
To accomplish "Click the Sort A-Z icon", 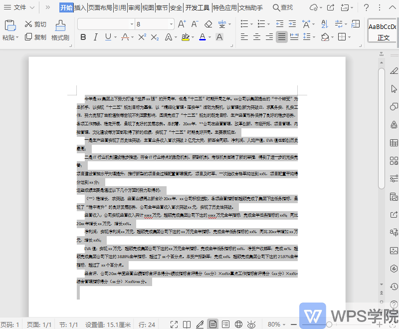I will (325, 24).
